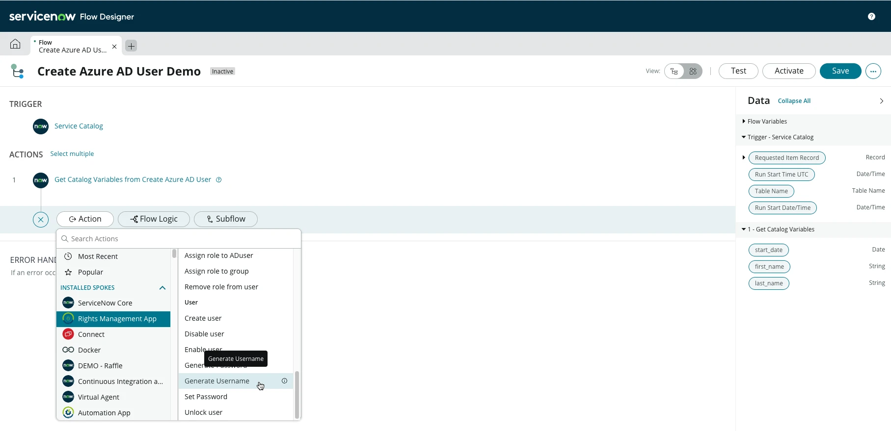Select Most Recent category
Image resolution: width=891 pixels, height=431 pixels.
(113, 256)
